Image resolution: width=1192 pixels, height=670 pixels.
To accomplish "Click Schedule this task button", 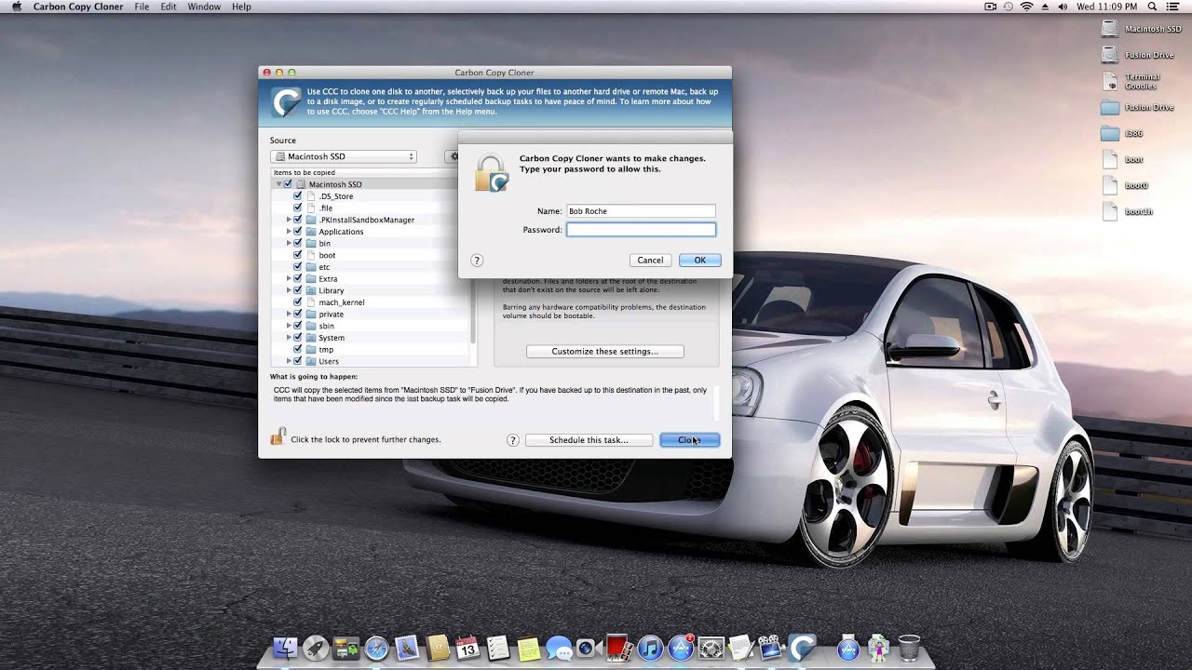I will pos(589,440).
